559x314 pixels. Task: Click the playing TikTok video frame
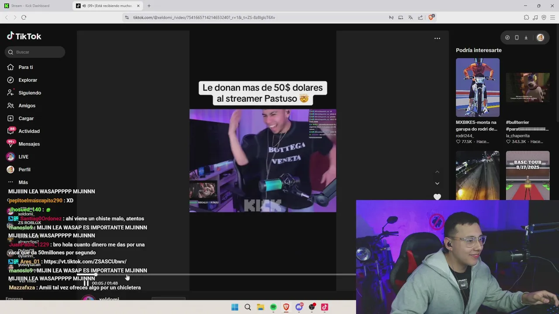[x=262, y=160]
